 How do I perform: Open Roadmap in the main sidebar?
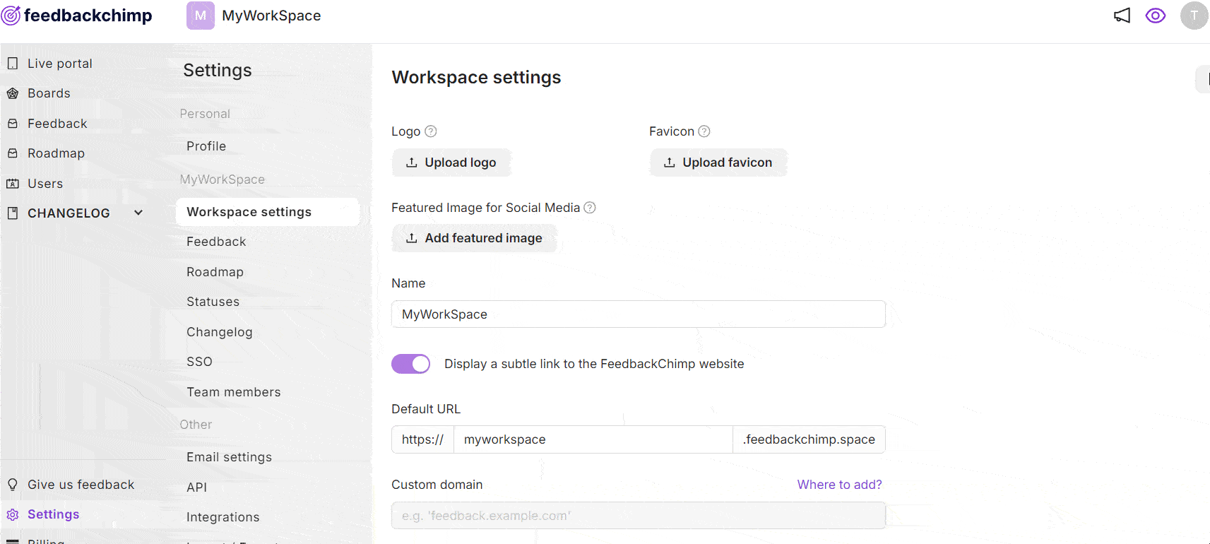coord(56,153)
